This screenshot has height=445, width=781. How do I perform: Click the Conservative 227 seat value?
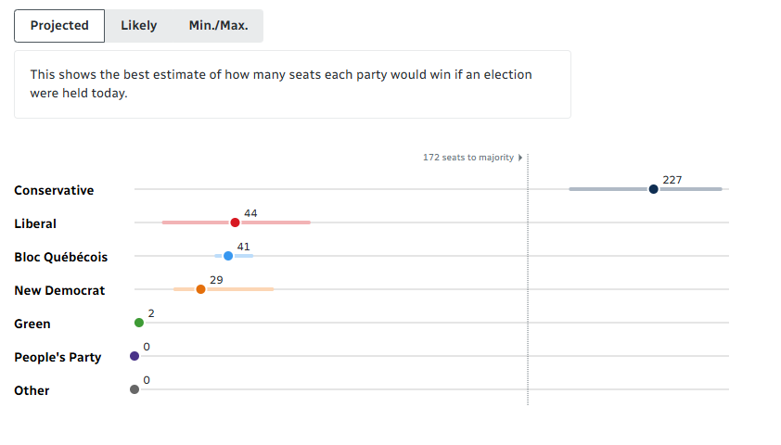click(x=672, y=179)
